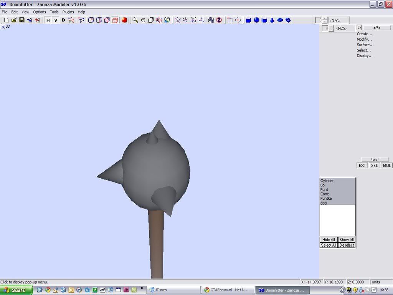Image resolution: width=393 pixels, height=295 pixels.
Task: Select the highlighted red wireframe cube icon
Action: (115, 20)
